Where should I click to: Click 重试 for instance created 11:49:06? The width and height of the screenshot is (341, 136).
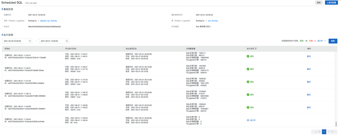309,107
